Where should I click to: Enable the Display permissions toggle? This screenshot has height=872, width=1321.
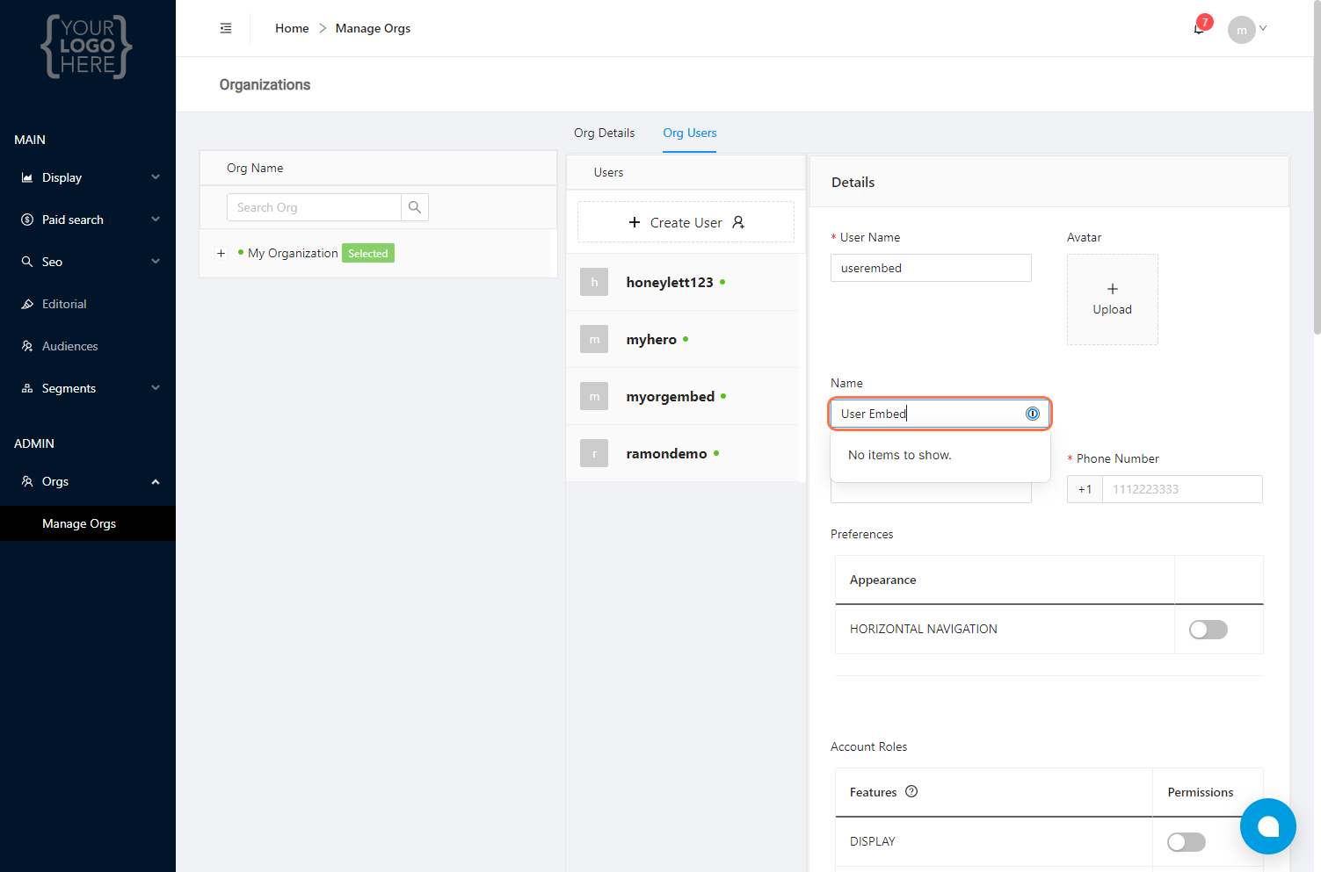(x=1186, y=842)
